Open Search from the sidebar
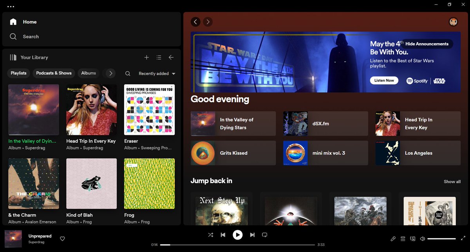The width and height of the screenshot is (470, 252). pyautogui.click(x=24, y=36)
